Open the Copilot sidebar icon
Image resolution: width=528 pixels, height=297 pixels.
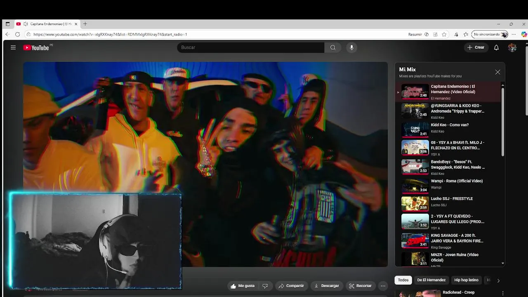click(524, 34)
